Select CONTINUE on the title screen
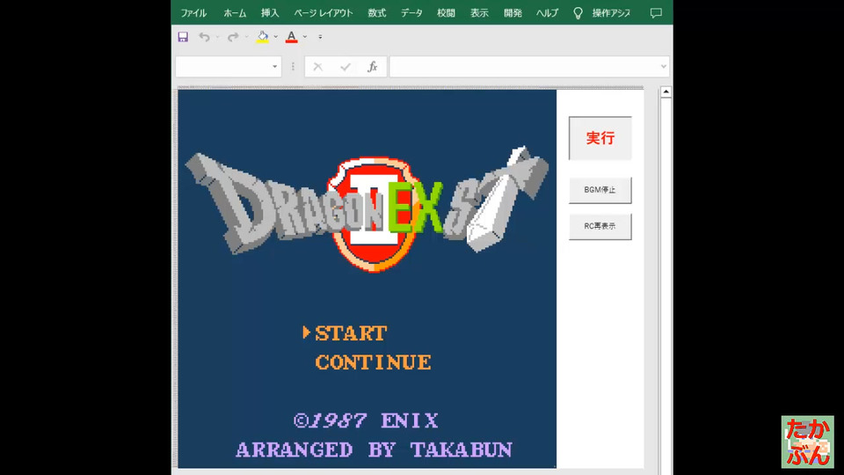Viewport: 844px width, 475px height. [x=373, y=362]
